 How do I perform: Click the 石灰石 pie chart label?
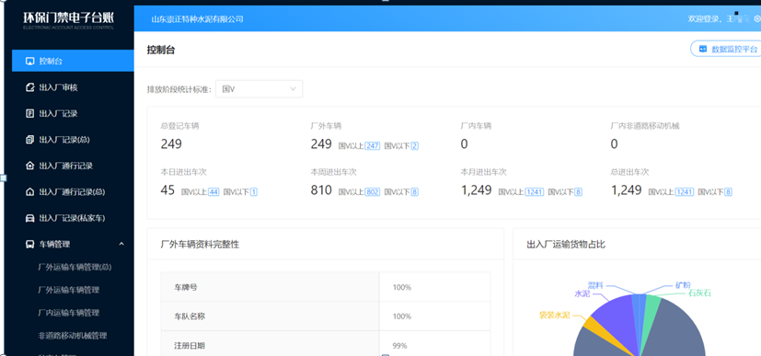[x=699, y=293]
